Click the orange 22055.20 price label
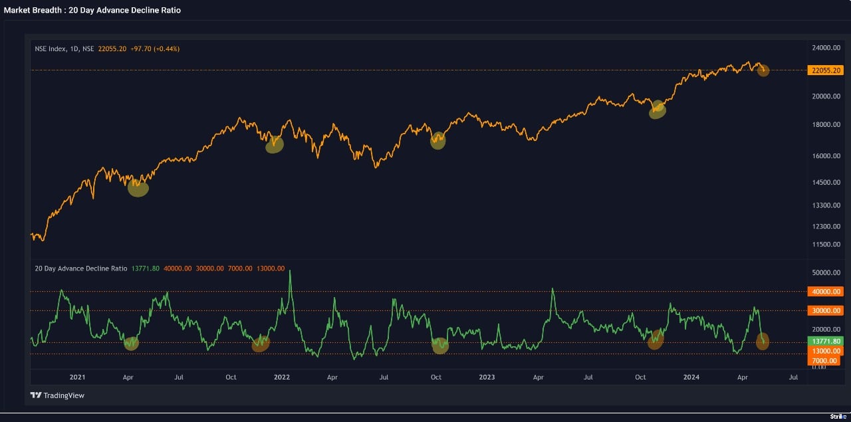The height and width of the screenshot is (422, 851). (824, 70)
